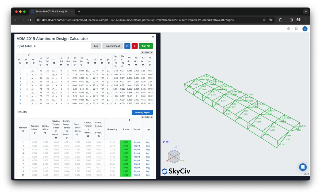
Task: Open the filter icon above the Section column header
Action: click(x=29, y=55)
